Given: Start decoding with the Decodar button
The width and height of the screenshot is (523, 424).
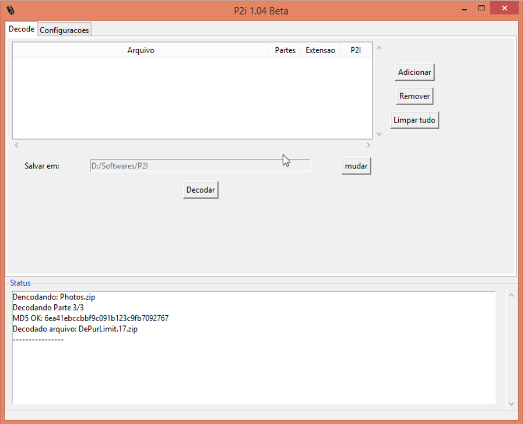Looking at the screenshot, I should 200,190.
